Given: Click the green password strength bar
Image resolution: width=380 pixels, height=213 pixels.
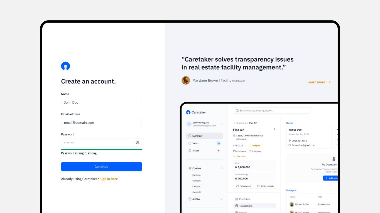Looking at the screenshot, I should (x=102, y=149).
